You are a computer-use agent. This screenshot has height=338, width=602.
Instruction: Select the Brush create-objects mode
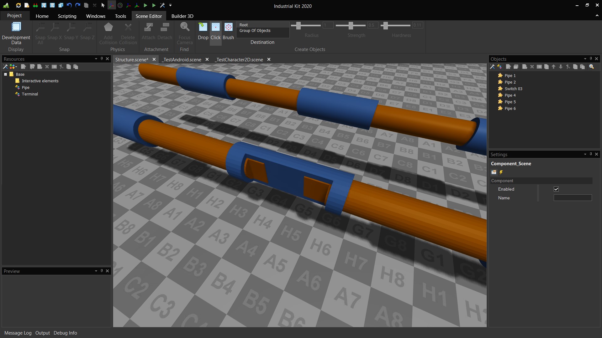pyautogui.click(x=228, y=31)
